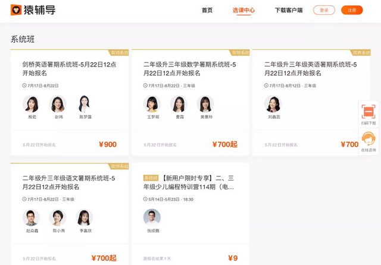The image size is (381, 265).
Task: Open 二年级升三年级数学暑期系统班 course title
Action: tap(189, 69)
